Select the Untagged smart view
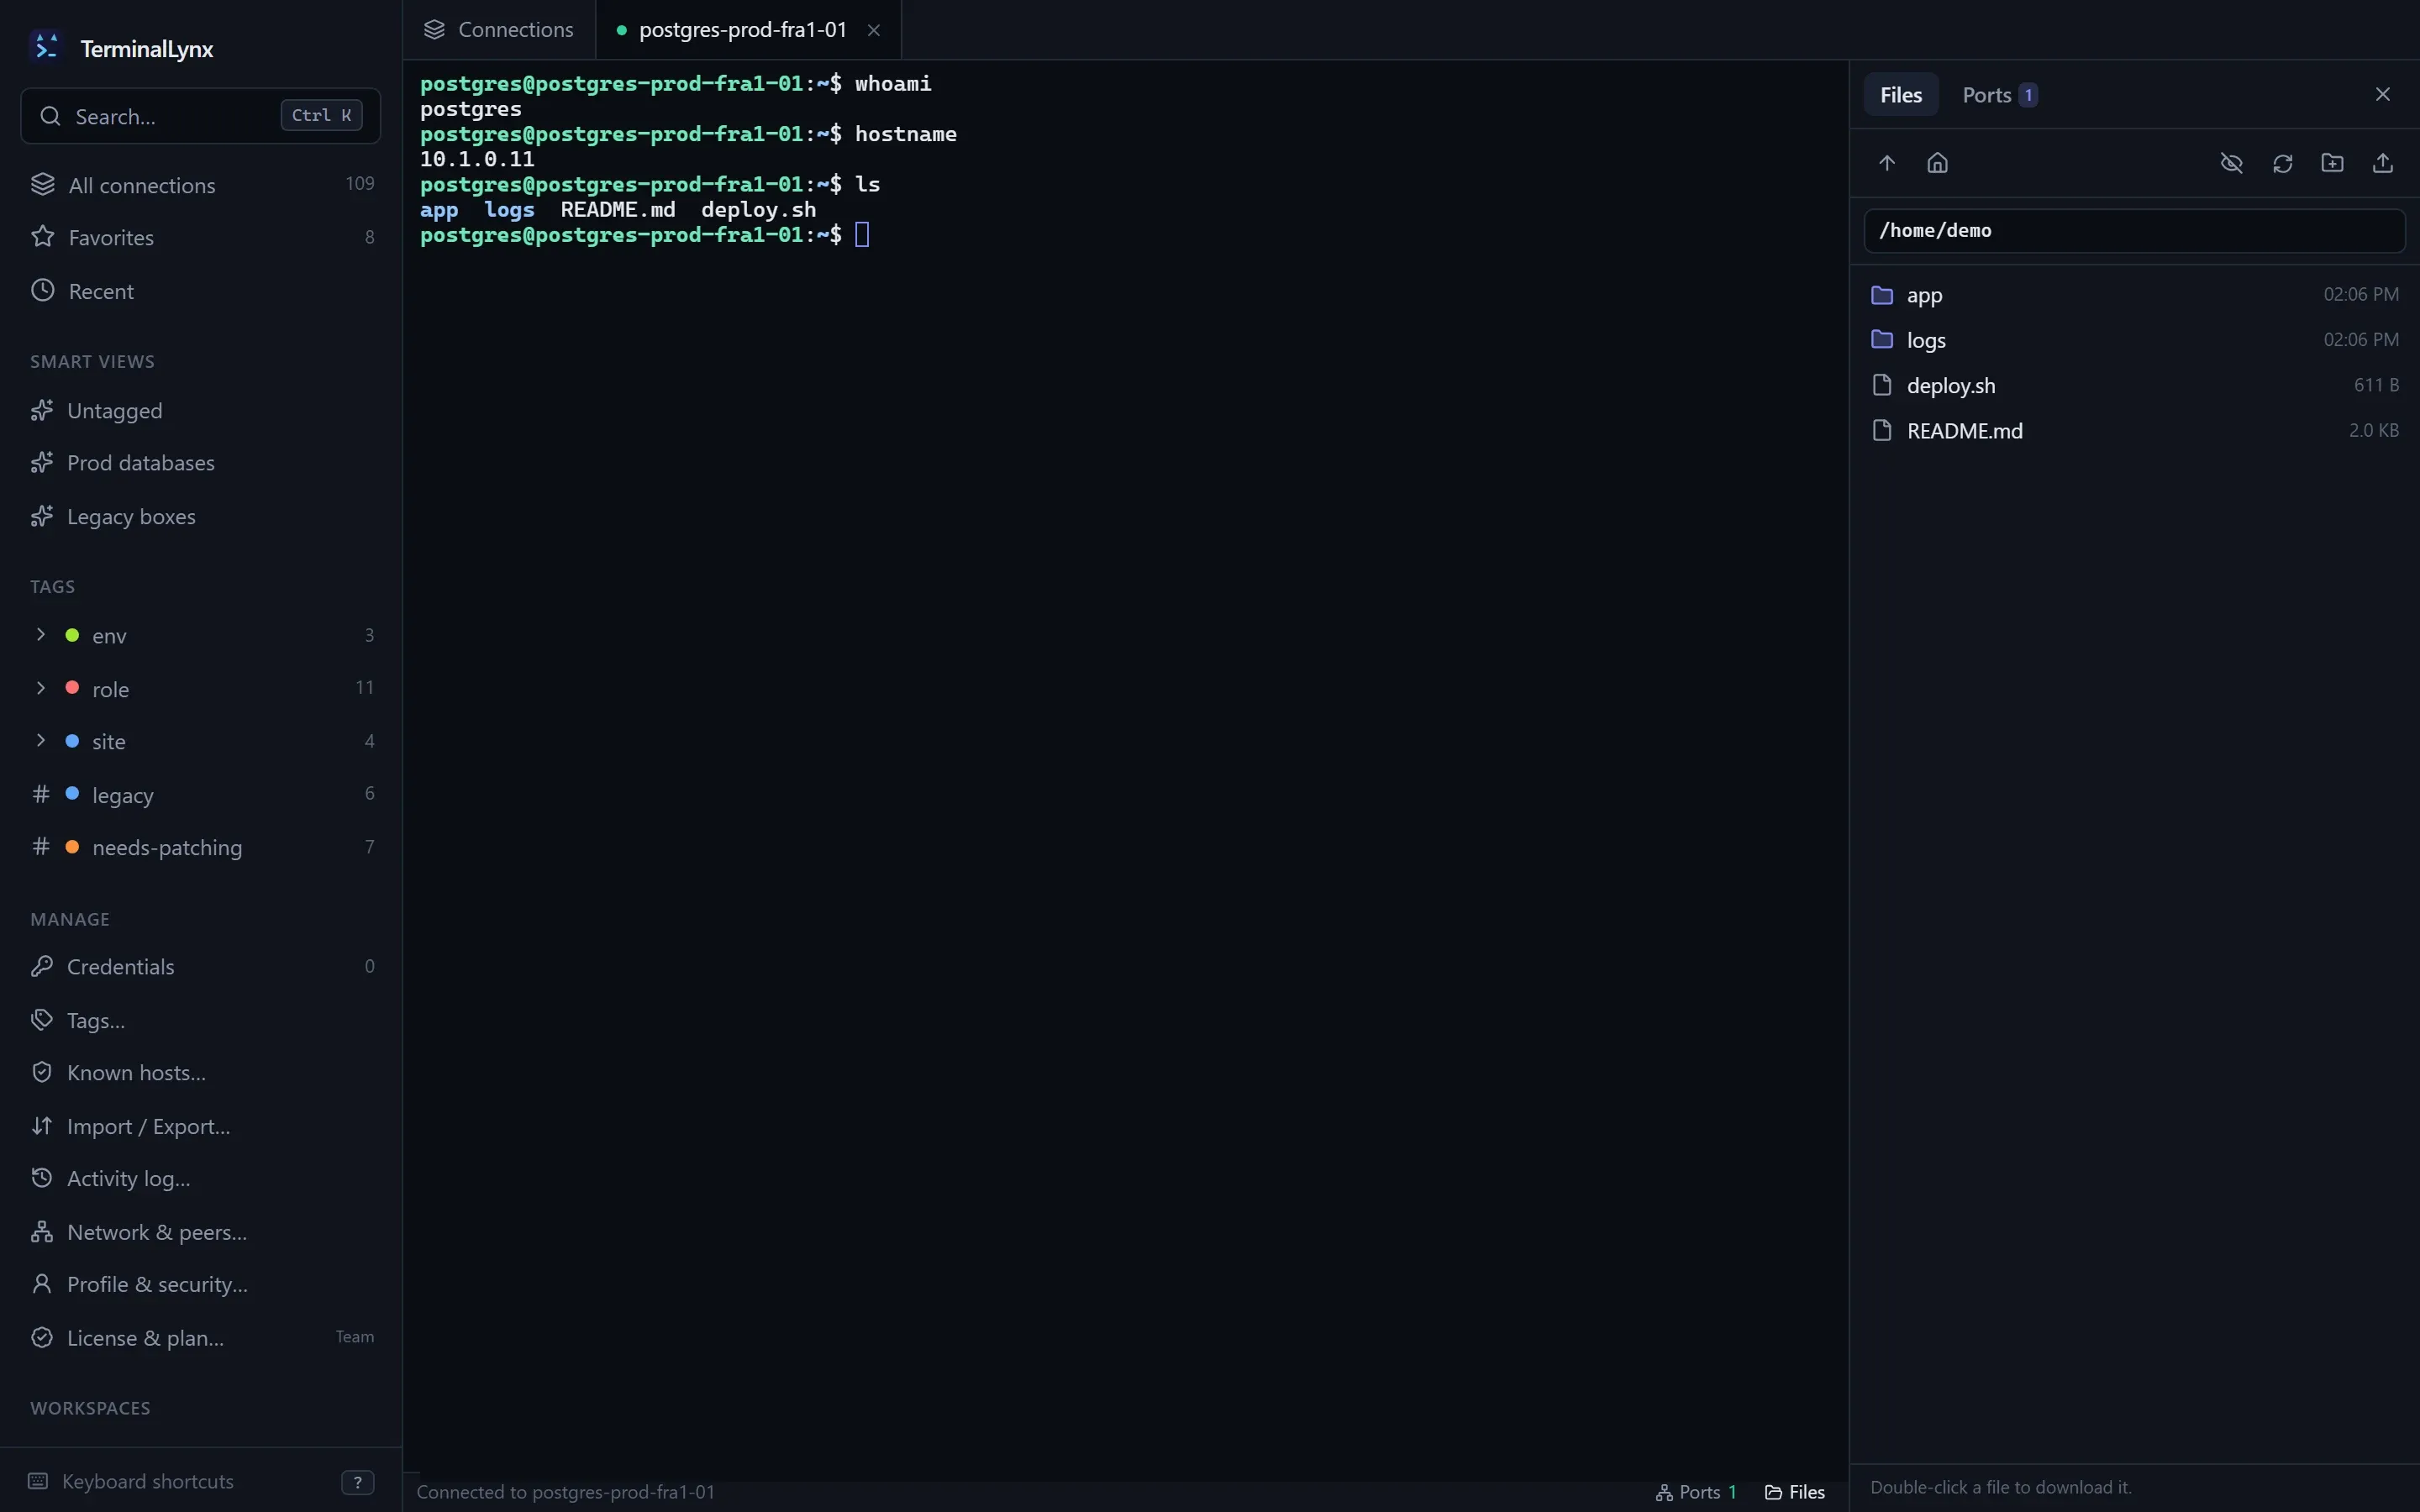 (201, 411)
